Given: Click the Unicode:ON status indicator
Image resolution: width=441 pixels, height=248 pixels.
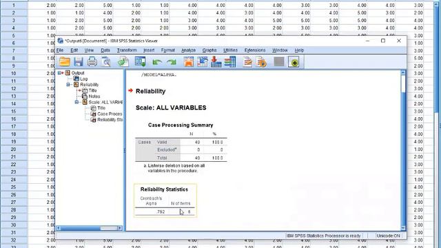Looking at the screenshot, I should click(x=389, y=236).
